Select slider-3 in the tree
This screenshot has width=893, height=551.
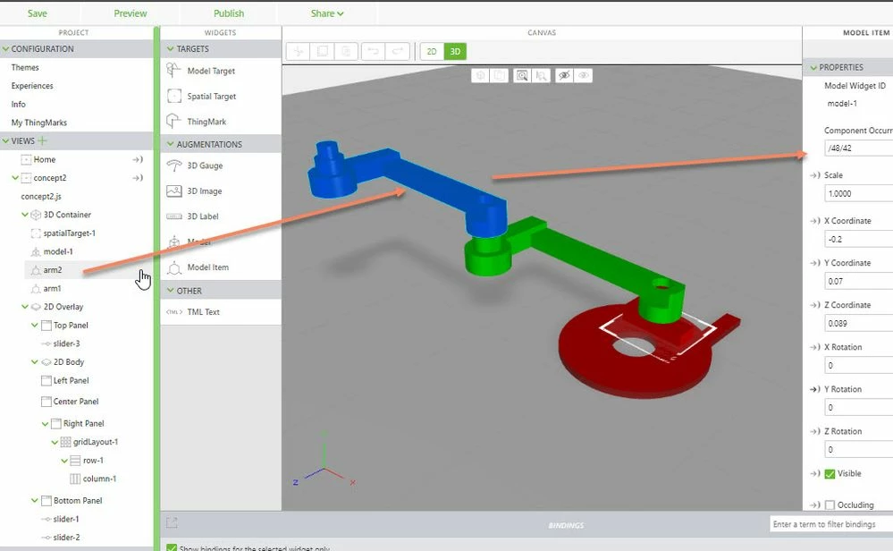pos(66,343)
